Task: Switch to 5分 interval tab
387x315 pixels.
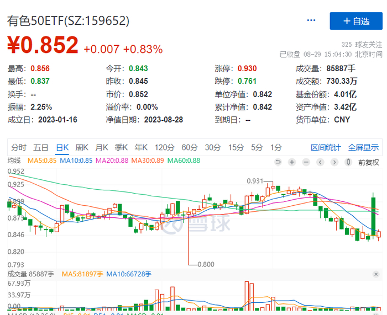Action: point(257,147)
